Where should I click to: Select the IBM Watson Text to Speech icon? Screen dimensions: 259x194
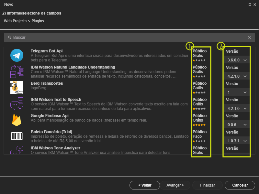(x=17, y=104)
